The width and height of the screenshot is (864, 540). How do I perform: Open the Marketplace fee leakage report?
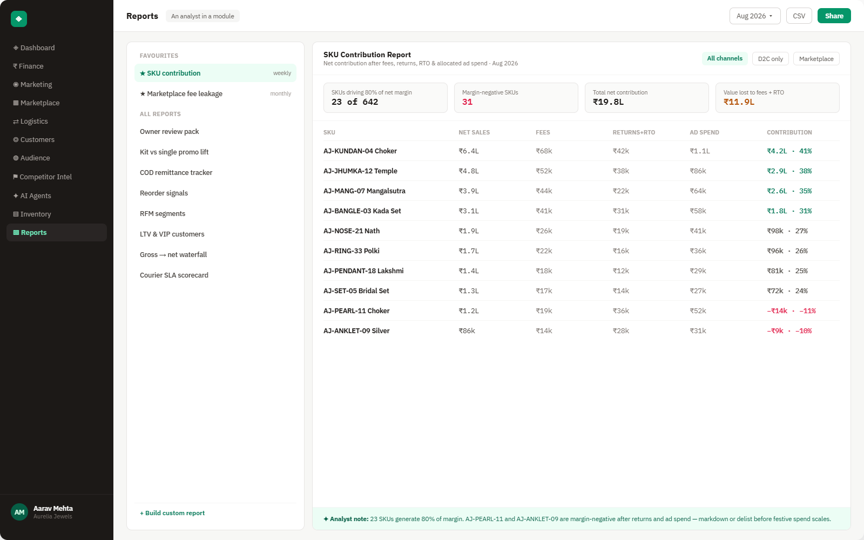coord(215,93)
